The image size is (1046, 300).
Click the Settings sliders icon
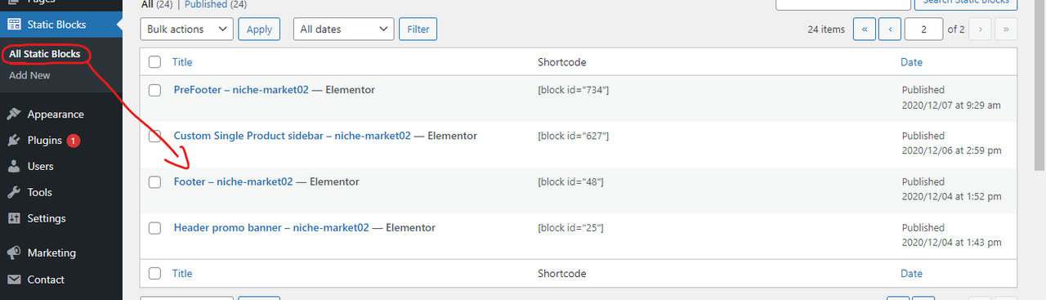tap(13, 219)
